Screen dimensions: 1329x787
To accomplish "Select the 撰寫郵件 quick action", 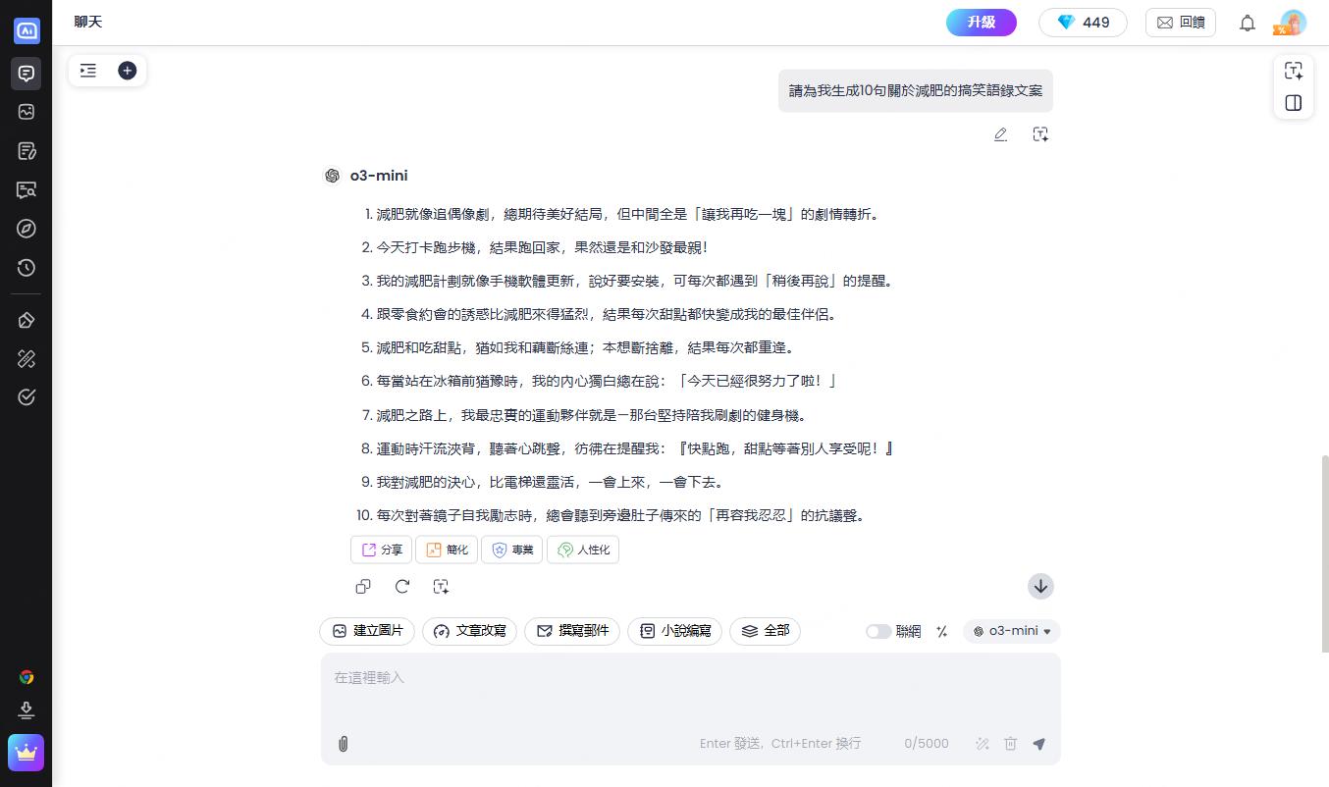I will coord(572,631).
